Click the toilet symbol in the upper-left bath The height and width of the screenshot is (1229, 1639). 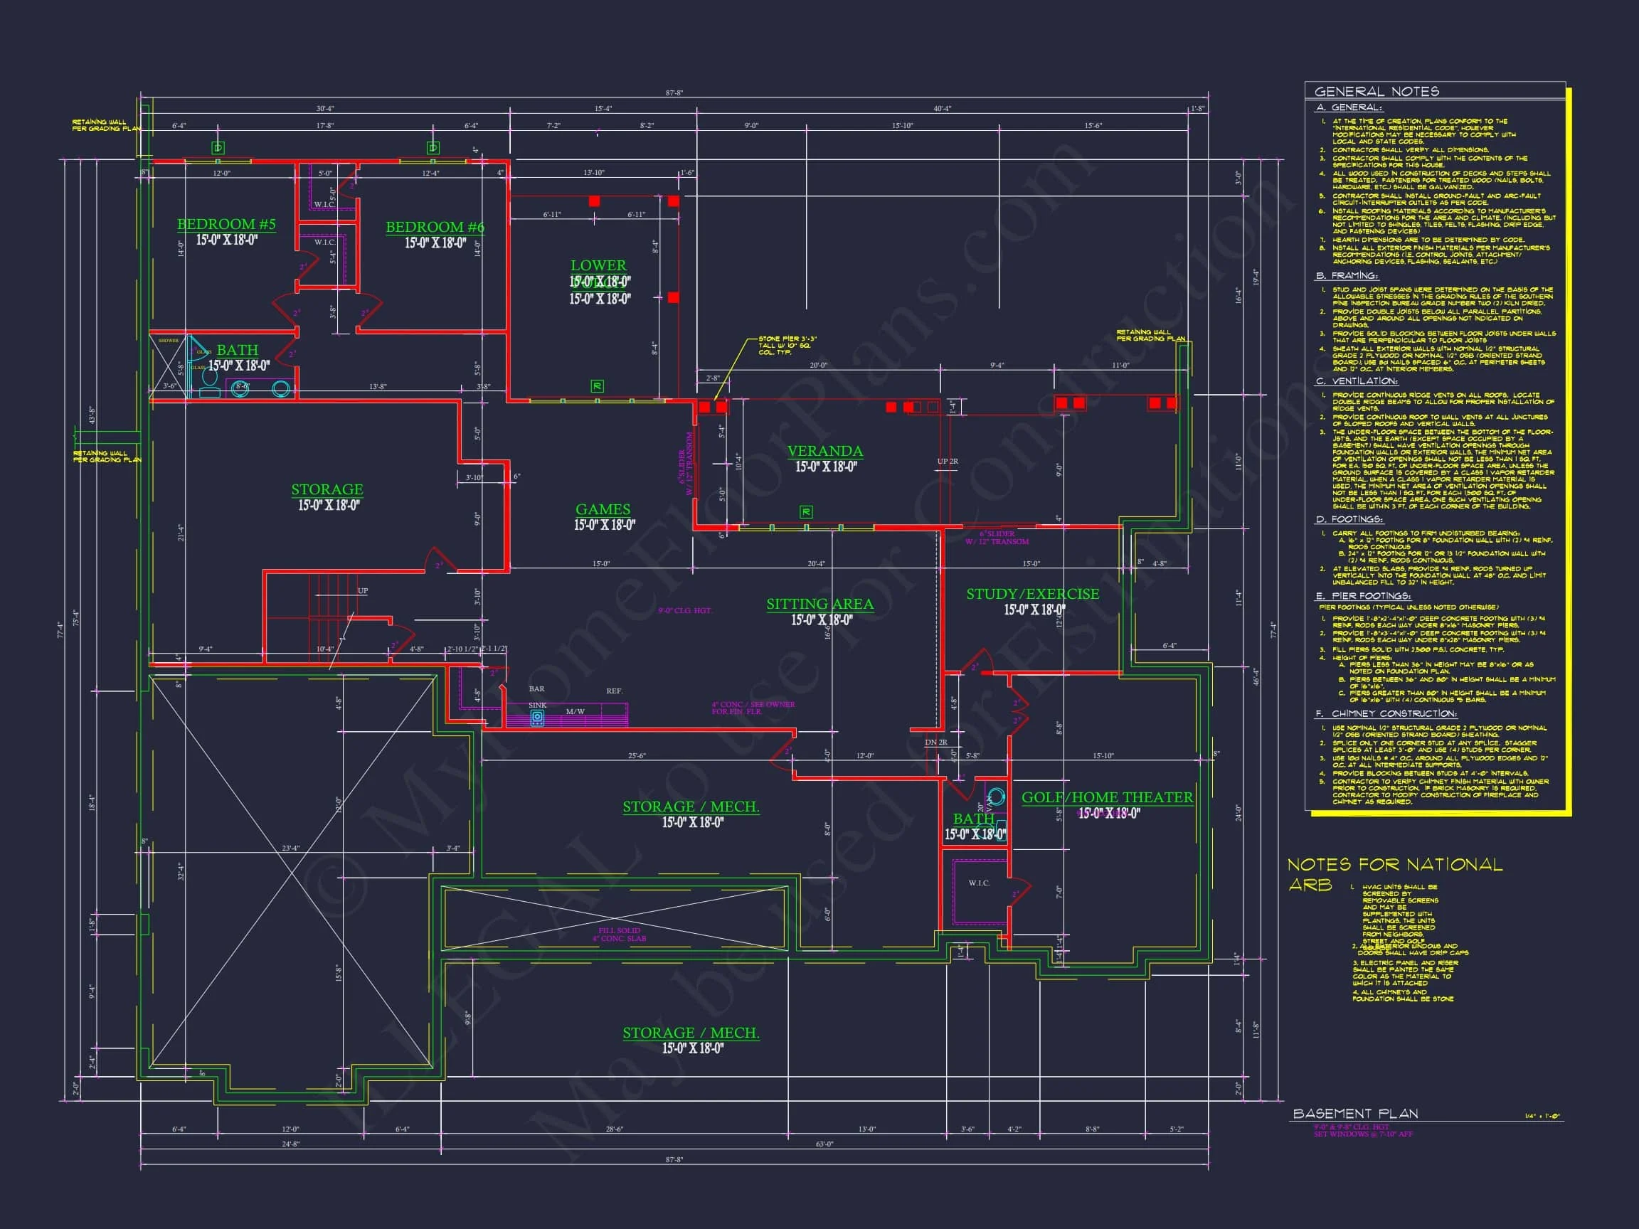pos(210,380)
